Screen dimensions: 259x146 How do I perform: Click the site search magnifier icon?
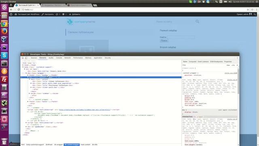[x=197, y=21]
